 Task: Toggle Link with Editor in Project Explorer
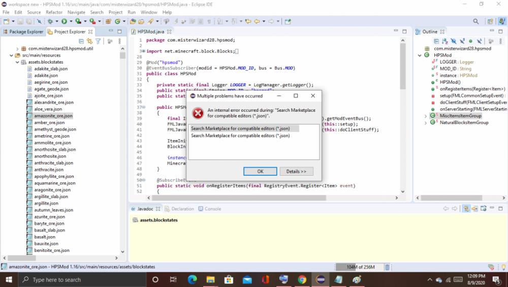pos(90,41)
